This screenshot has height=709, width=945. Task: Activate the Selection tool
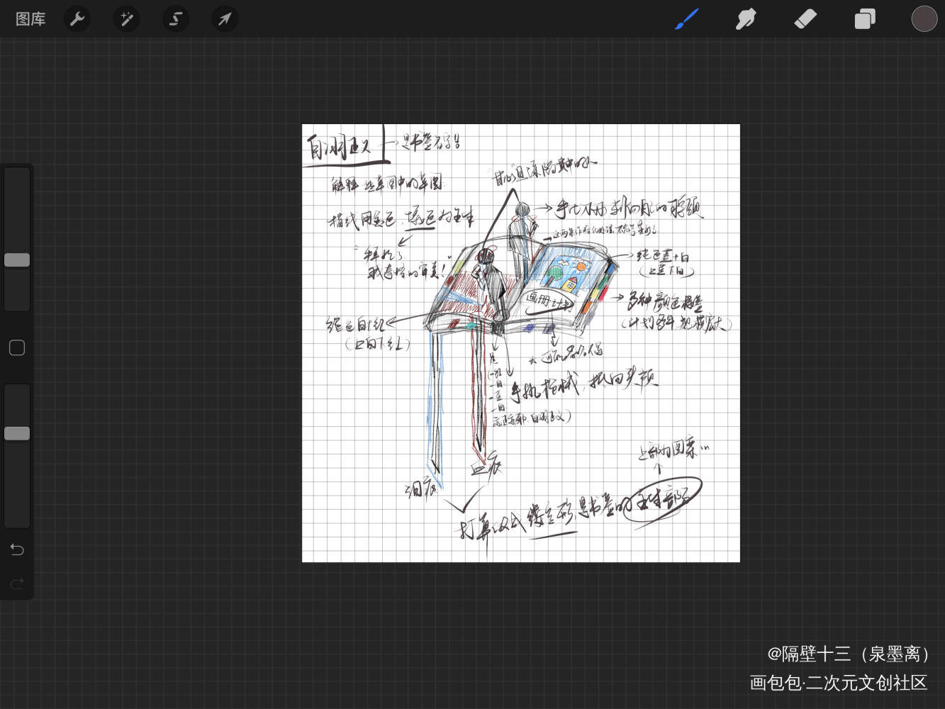point(175,19)
